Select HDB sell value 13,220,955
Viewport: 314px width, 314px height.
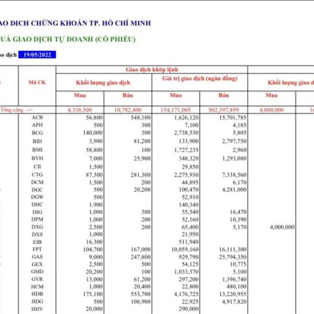coord(232,294)
